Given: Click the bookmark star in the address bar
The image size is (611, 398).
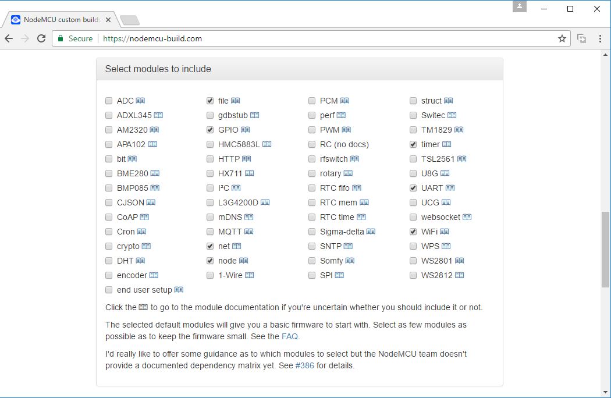Looking at the screenshot, I should point(562,38).
